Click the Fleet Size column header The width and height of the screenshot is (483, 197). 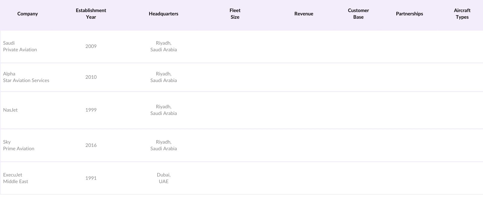pos(235,14)
